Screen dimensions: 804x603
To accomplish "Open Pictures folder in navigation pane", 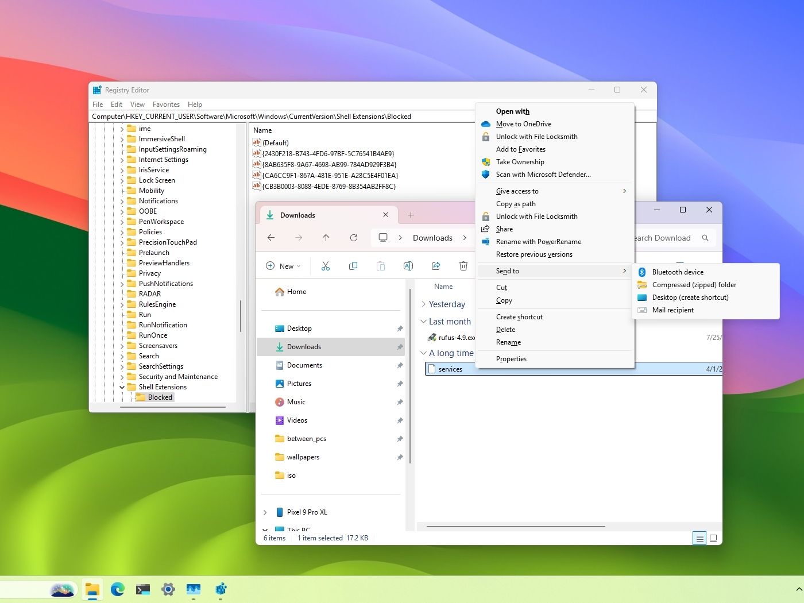I will (x=299, y=384).
